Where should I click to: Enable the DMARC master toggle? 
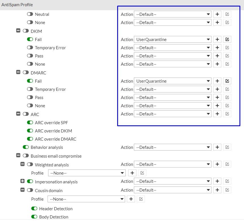click(26, 73)
